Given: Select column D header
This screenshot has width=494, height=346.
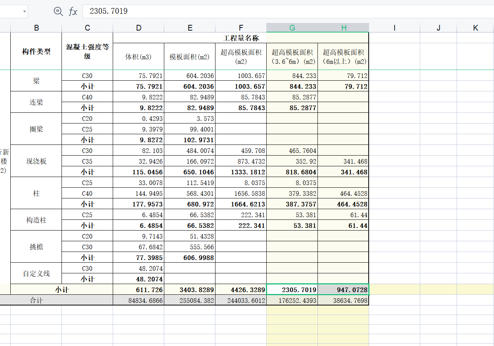Looking at the screenshot, I should coord(139,28).
